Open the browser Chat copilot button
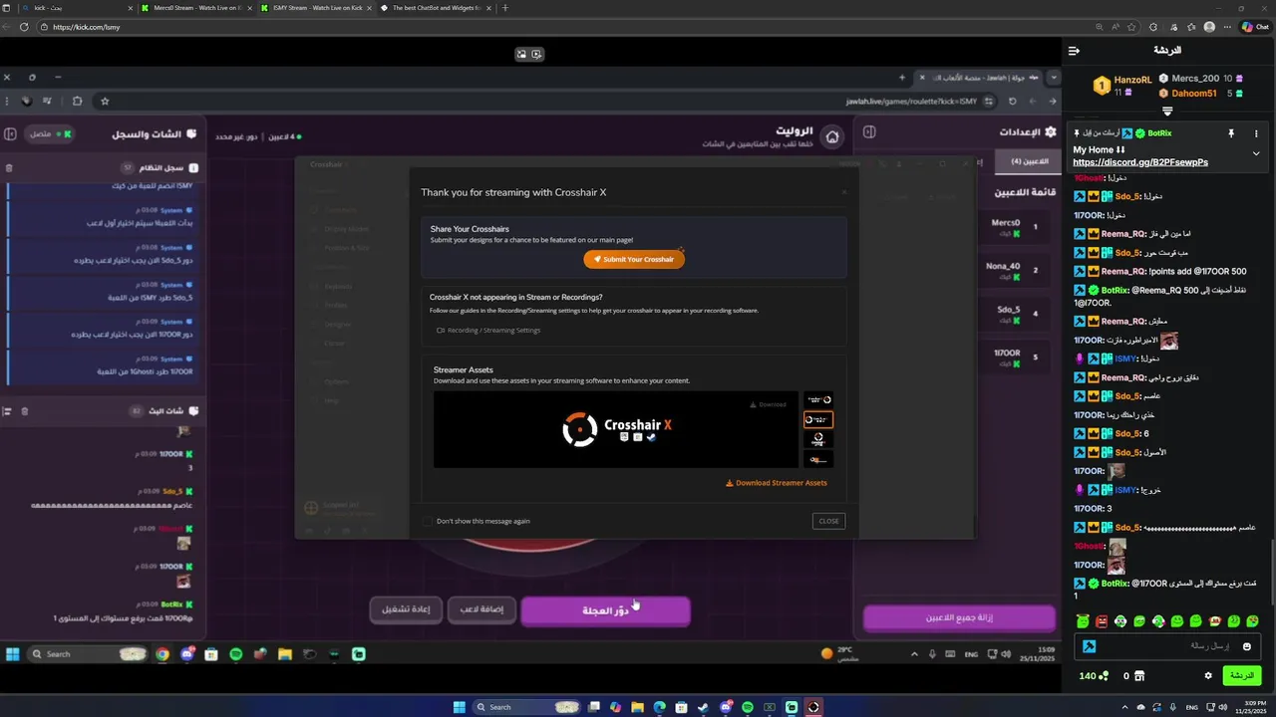The width and height of the screenshot is (1276, 717). point(1254,27)
